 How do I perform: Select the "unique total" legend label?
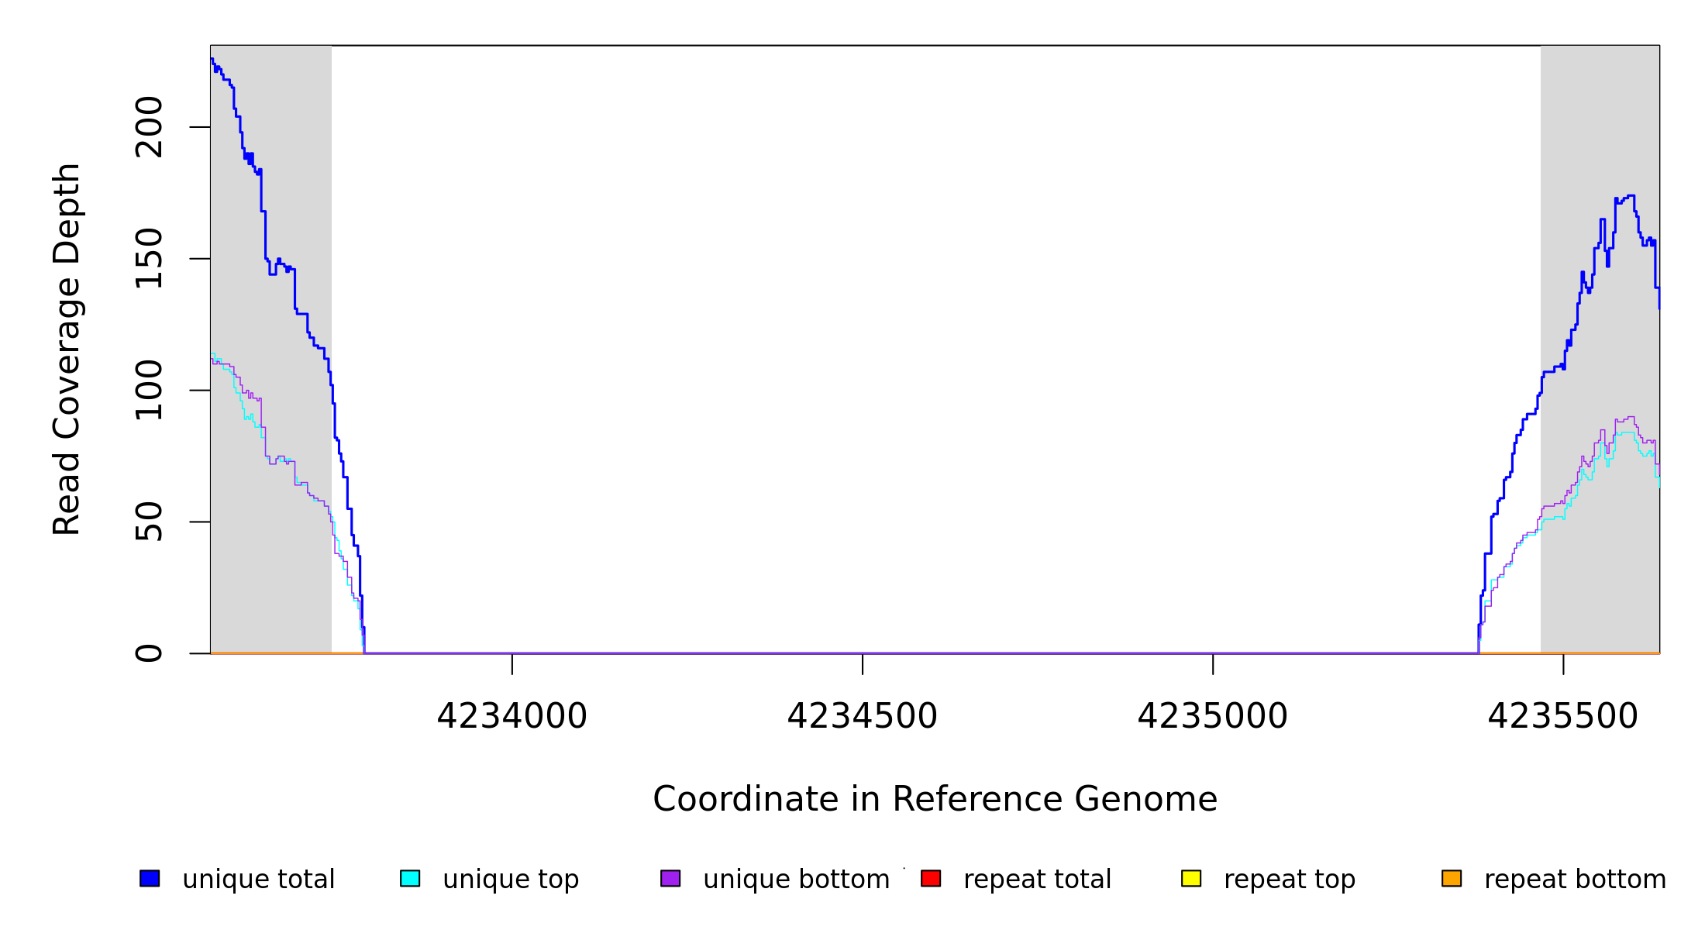coord(258,880)
